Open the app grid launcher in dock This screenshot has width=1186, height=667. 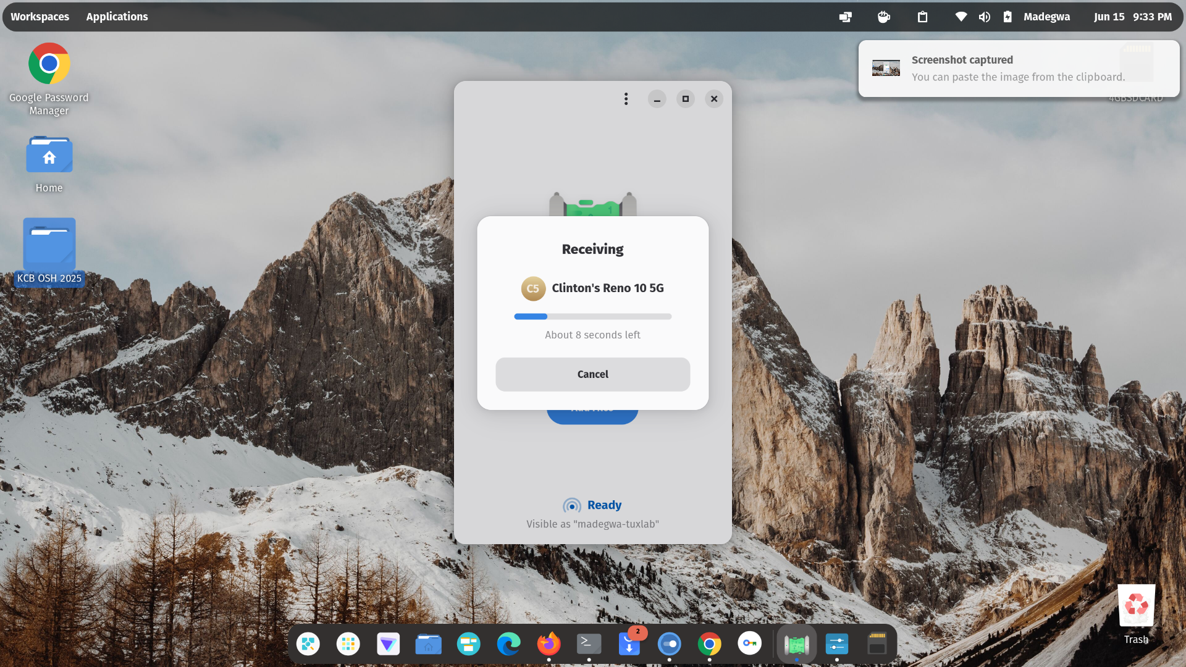tap(348, 644)
